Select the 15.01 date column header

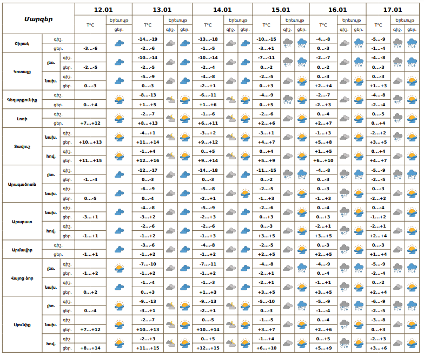click(x=281, y=10)
